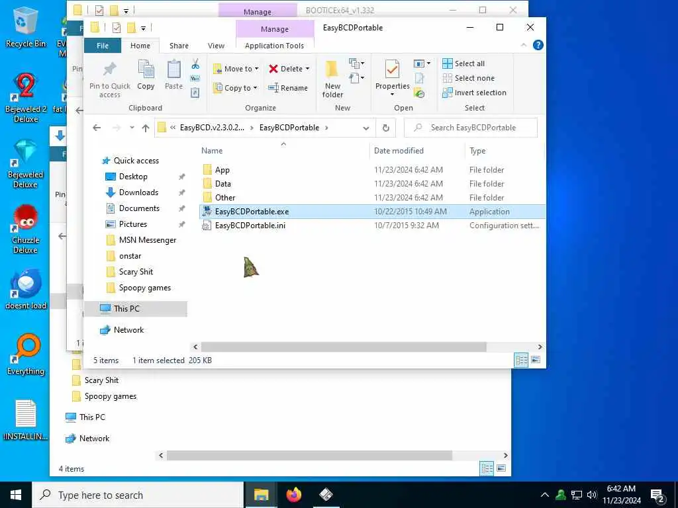Click the Search EasyBCDPortable field

tap(471, 128)
